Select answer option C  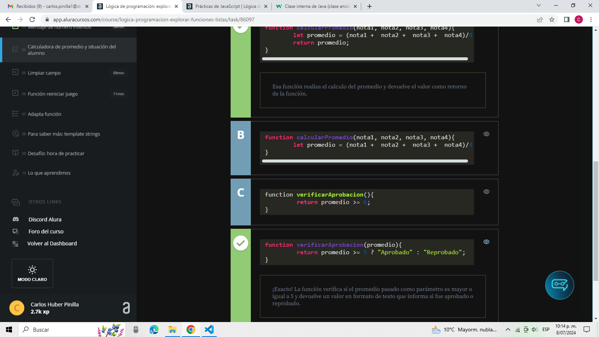tap(241, 202)
